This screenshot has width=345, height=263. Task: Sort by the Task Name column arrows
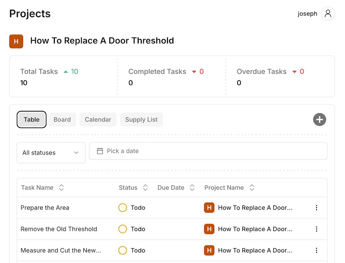[x=61, y=188]
